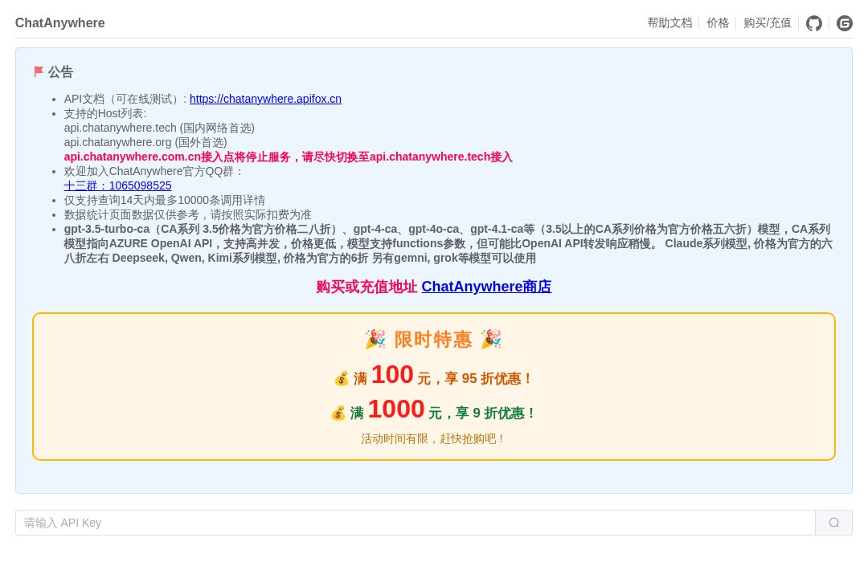868x566 pixels.
Task: Open the chatanywhere.apifox.cn API documentation link
Action: click(x=265, y=99)
